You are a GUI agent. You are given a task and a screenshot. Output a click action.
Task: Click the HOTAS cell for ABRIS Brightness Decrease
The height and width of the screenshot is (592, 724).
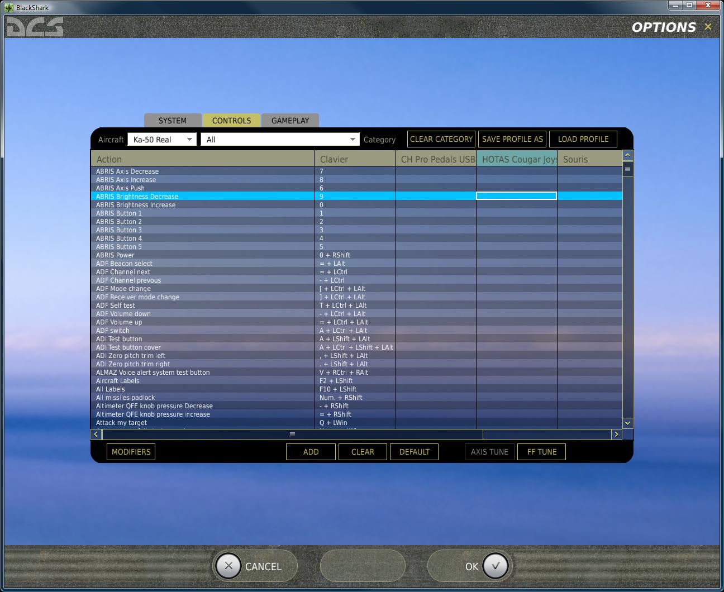pos(516,196)
